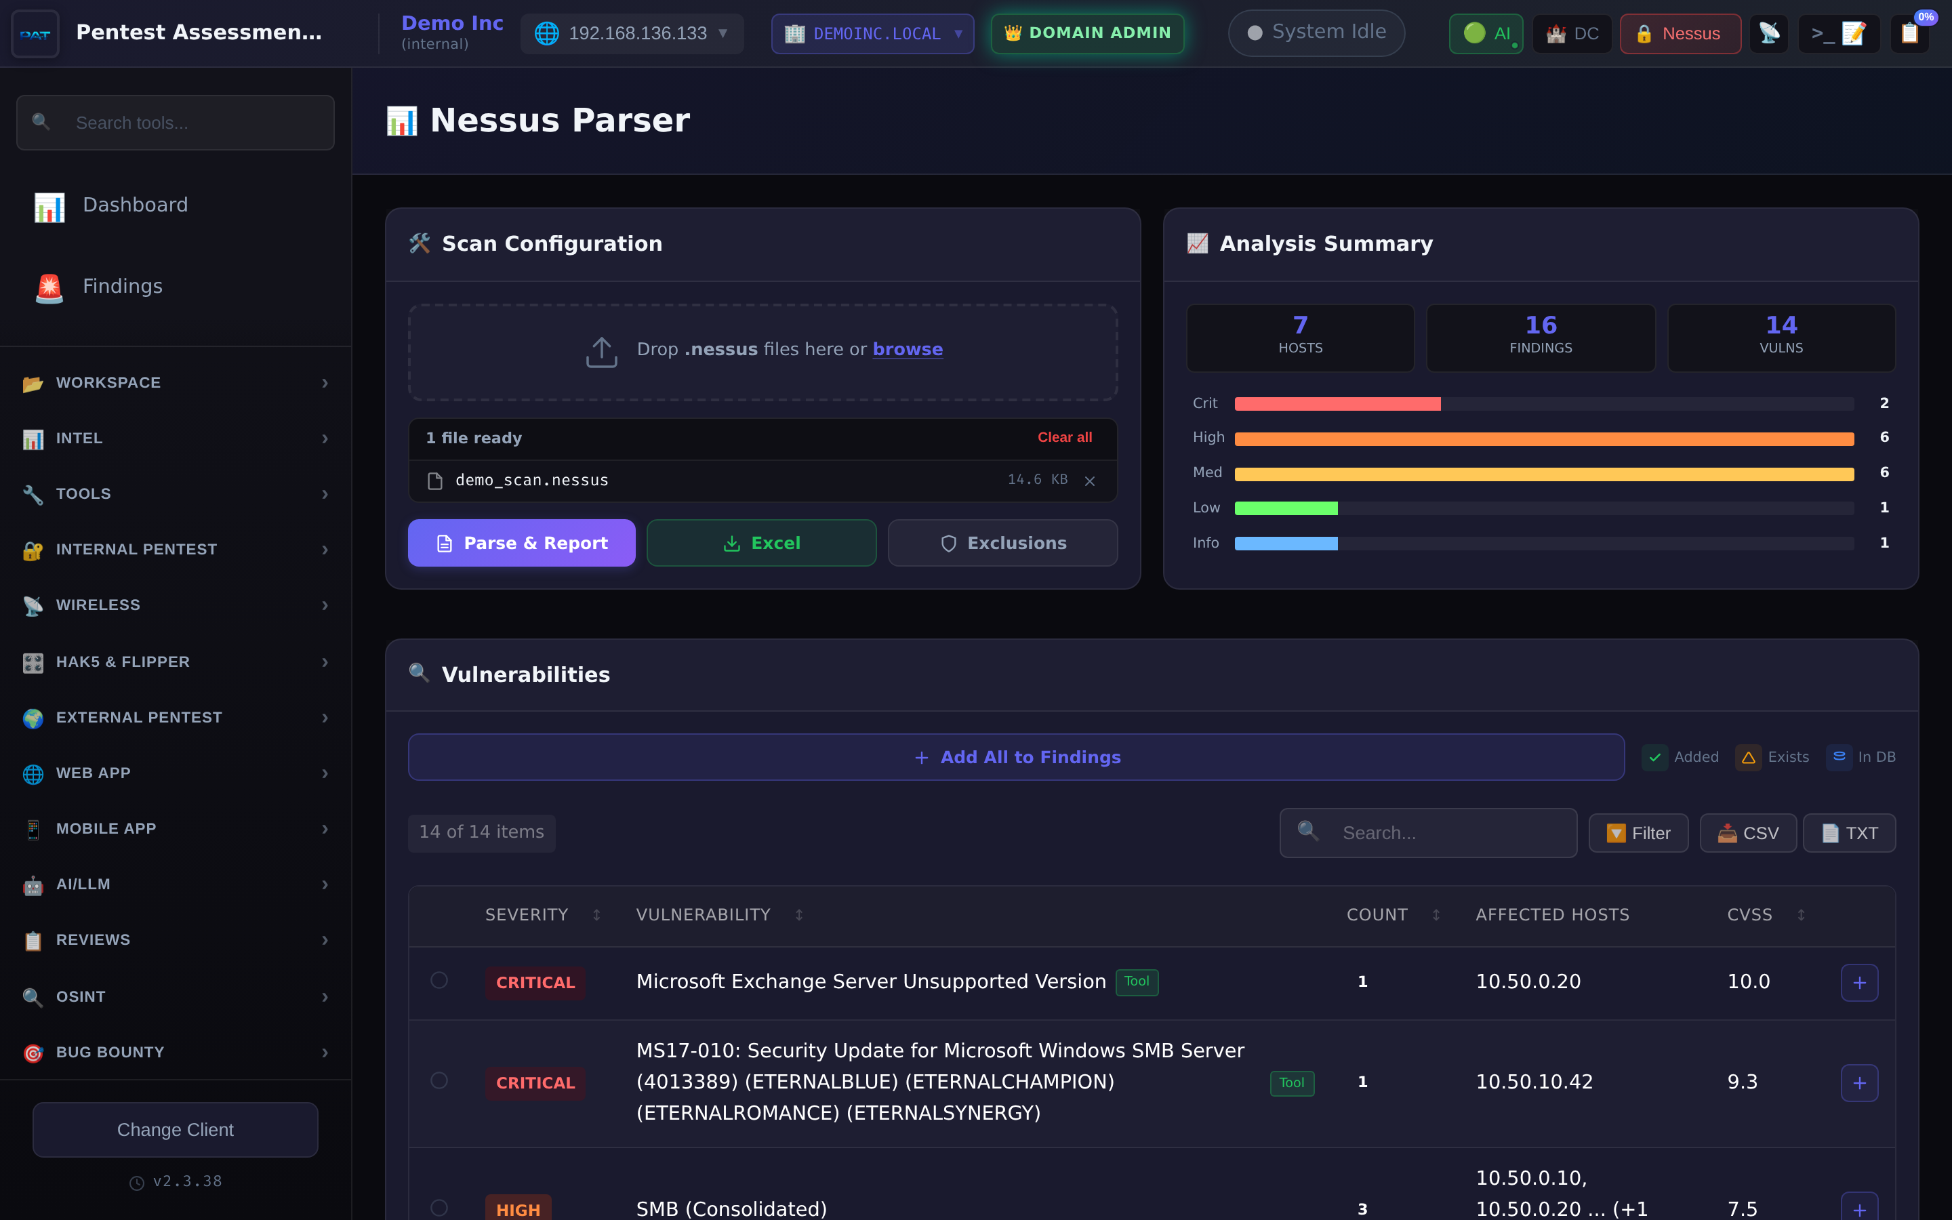Viewport: 1952px width, 1220px height.
Task: Open the satellite dish wireless icon in header
Action: point(1770,33)
